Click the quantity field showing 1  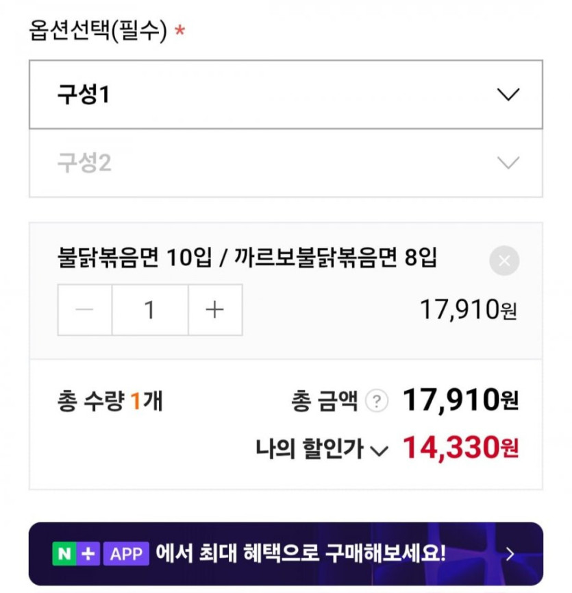click(x=149, y=311)
